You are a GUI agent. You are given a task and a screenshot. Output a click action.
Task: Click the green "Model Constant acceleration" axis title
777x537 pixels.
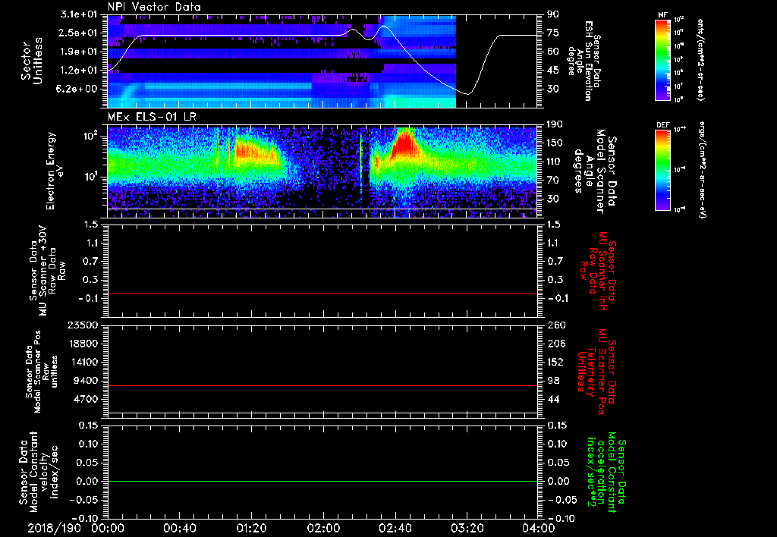coord(606,471)
